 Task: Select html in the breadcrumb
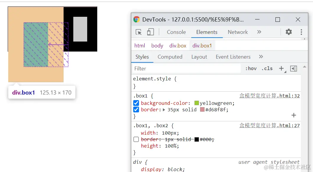pyautogui.click(x=140, y=46)
